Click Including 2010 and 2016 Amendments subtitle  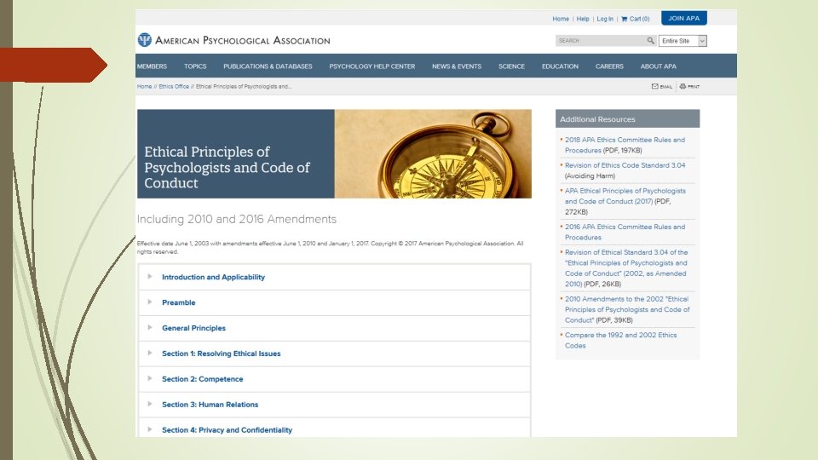click(237, 219)
